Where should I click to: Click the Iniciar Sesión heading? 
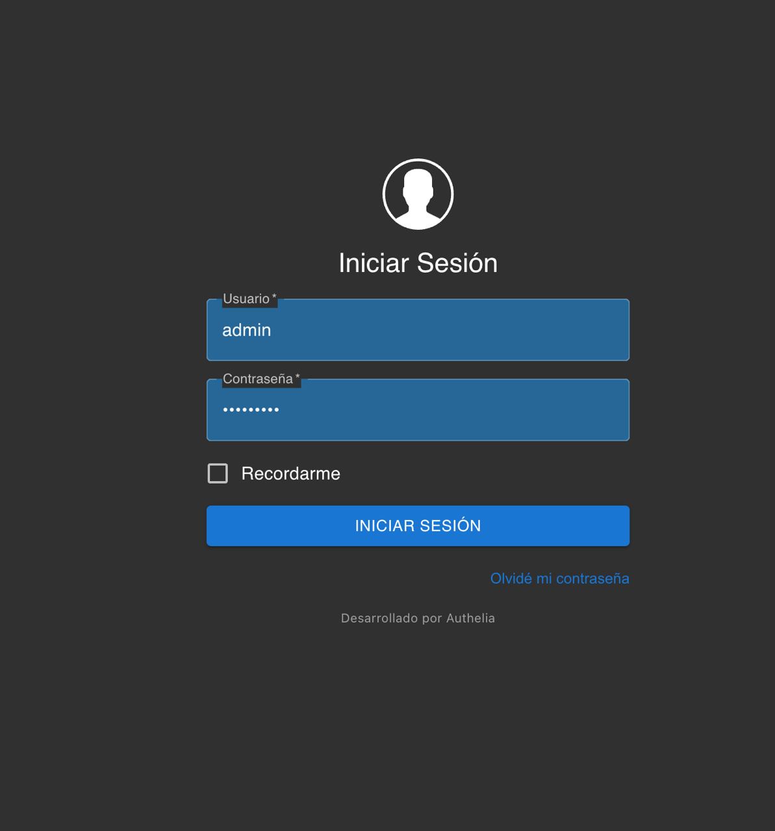(418, 263)
